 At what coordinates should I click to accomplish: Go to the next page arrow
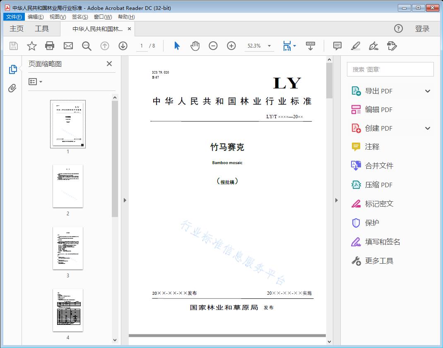pos(123,46)
